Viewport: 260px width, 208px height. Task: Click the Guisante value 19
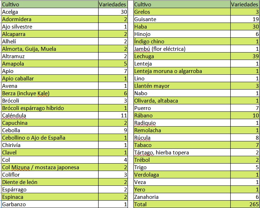click(x=245, y=19)
